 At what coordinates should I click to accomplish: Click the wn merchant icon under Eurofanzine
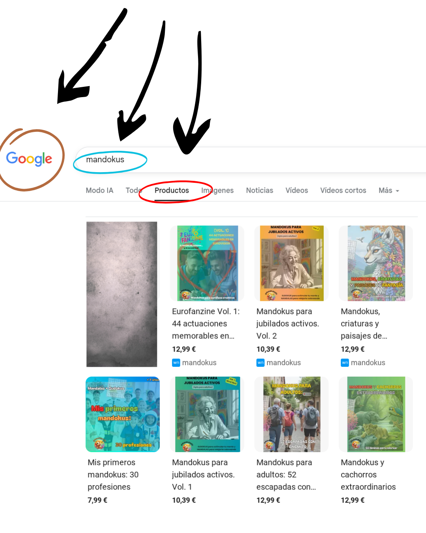(176, 362)
